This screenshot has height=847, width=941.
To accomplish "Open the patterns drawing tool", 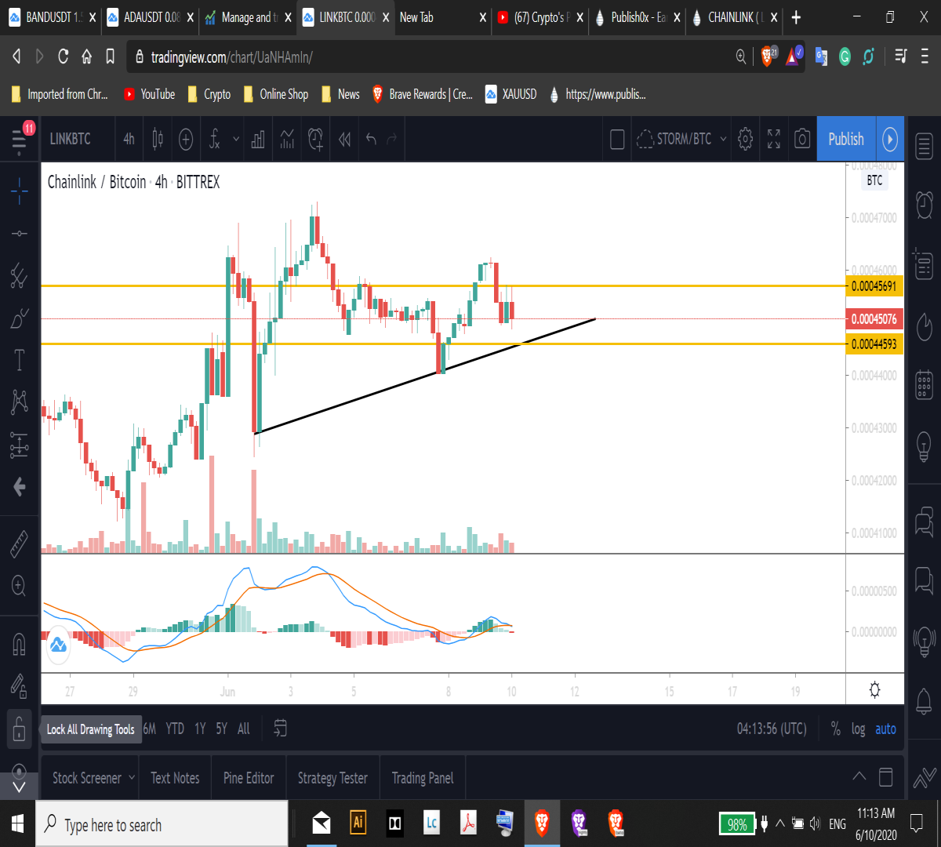I will (20, 403).
